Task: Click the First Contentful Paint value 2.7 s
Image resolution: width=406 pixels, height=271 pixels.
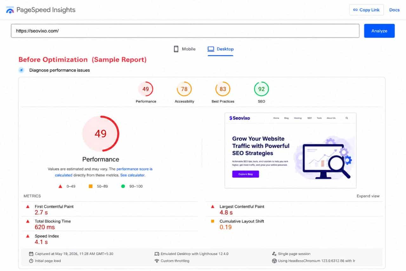Action: coord(41,213)
